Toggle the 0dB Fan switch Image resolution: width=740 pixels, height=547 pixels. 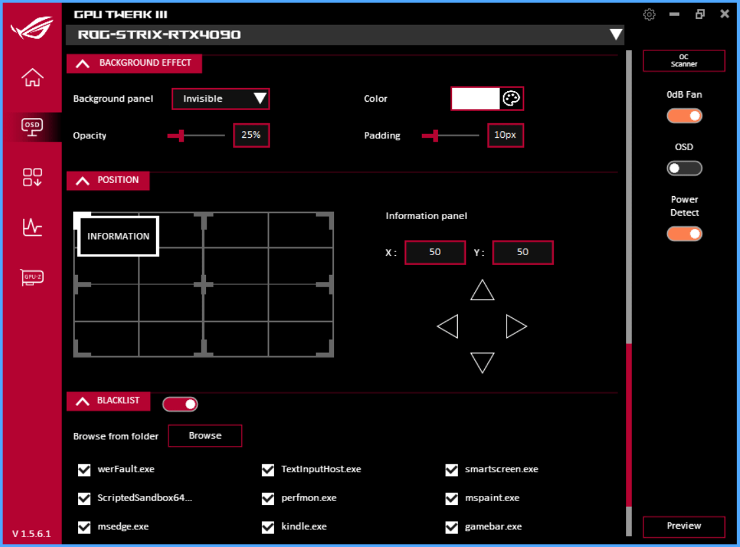tap(684, 115)
